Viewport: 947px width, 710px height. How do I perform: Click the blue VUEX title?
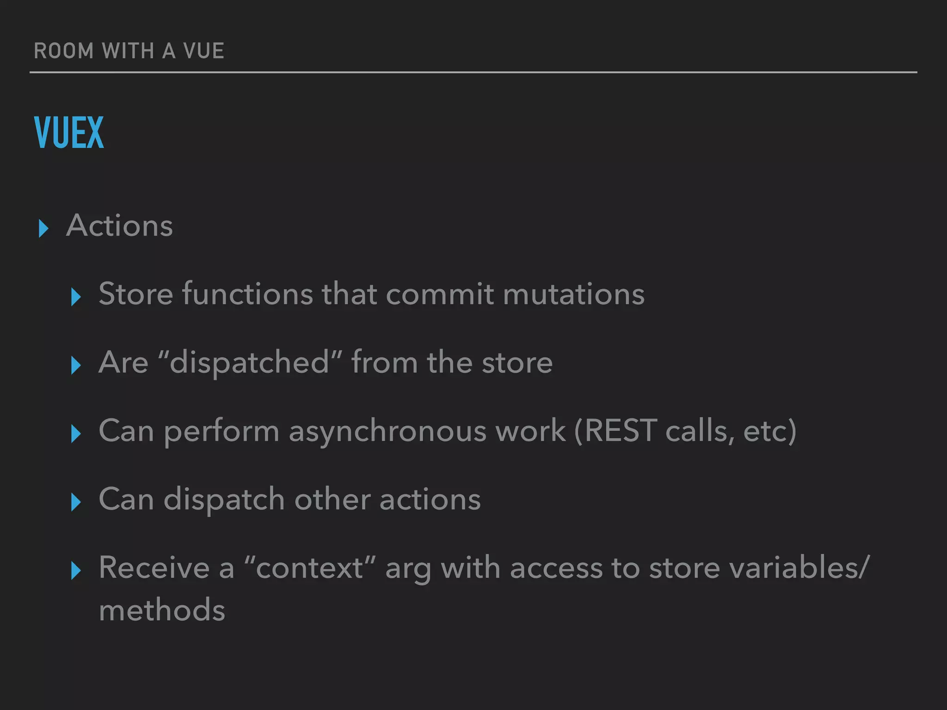[x=69, y=133]
